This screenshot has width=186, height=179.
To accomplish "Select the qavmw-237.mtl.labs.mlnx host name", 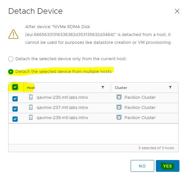I will click(62, 108).
